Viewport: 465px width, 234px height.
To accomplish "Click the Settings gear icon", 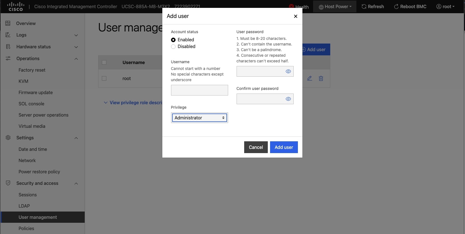I will coord(8,138).
